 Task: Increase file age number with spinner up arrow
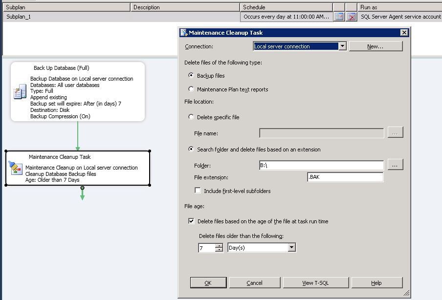pos(219,246)
